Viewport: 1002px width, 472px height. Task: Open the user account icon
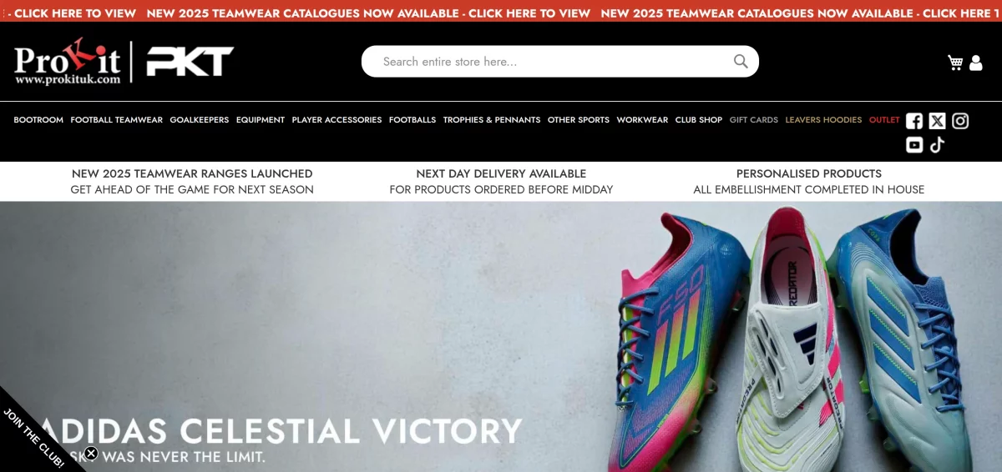976,63
